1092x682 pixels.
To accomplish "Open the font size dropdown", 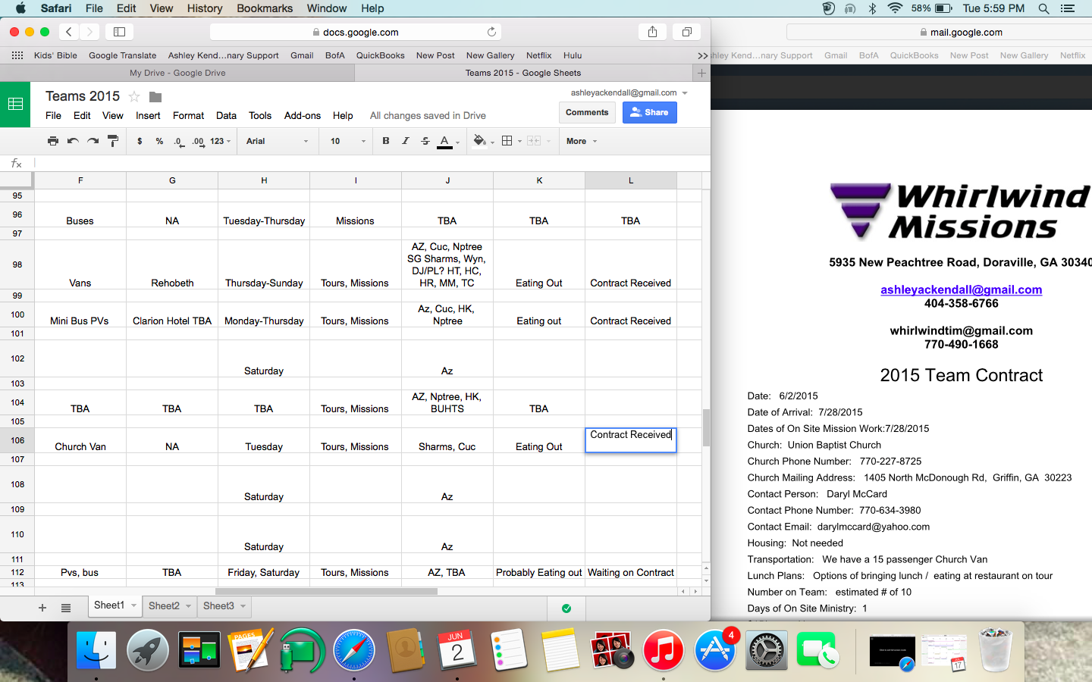I will pyautogui.click(x=347, y=141).
